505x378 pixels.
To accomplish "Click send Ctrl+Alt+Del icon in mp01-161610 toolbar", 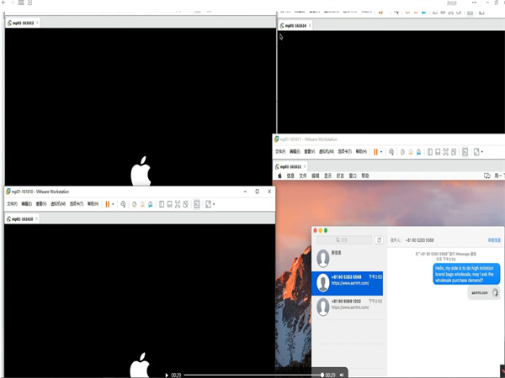I will (123, 204).
